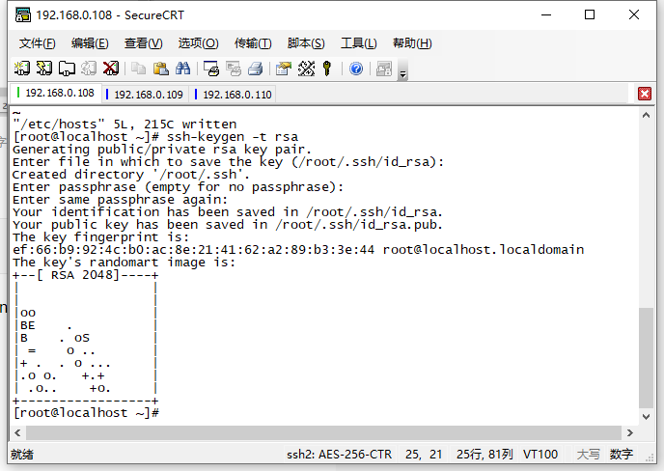Switch to the 192.168.0.109 session tab

click(x=148, y=95)
